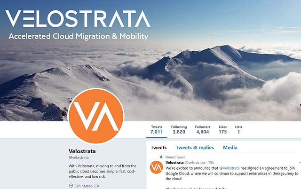Click the pushpin icon next to Pinned Tweet
The height and width of the screenshot is (189, 301).
pyautogui.click(x=161, y=157)
